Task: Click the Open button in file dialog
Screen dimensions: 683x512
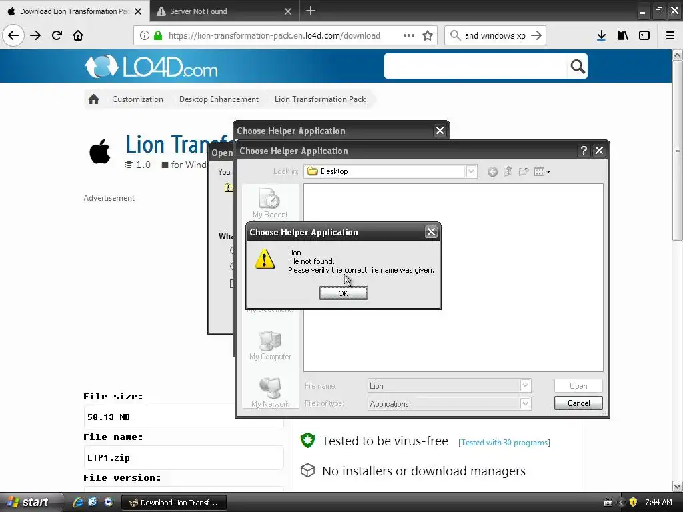Action: pos(578,386)
